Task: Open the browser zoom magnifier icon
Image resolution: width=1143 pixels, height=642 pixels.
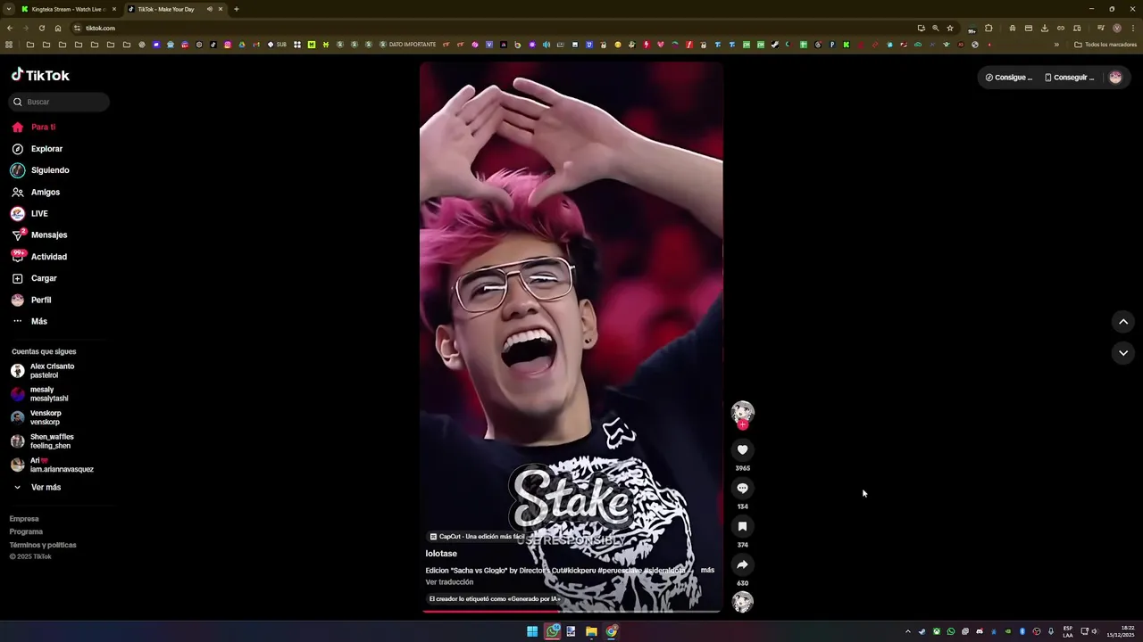Action: tap(936, 28)
